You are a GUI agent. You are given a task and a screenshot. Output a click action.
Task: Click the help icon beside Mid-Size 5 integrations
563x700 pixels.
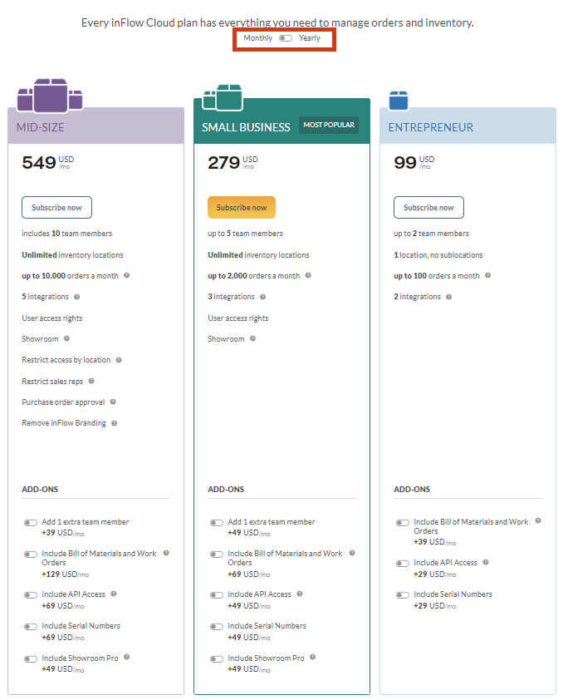click(76, 297)
